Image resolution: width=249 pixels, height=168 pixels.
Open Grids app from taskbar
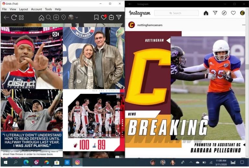77,162
